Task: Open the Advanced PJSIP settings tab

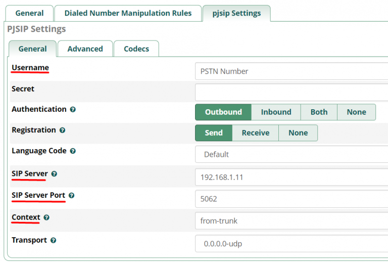Action: click(x=85, y=49)
